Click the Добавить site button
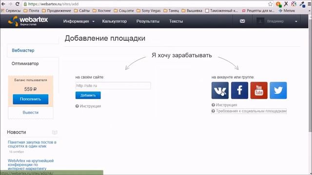Image resolution: width=312 pixels, height=175 pixels. click(88, 95)
